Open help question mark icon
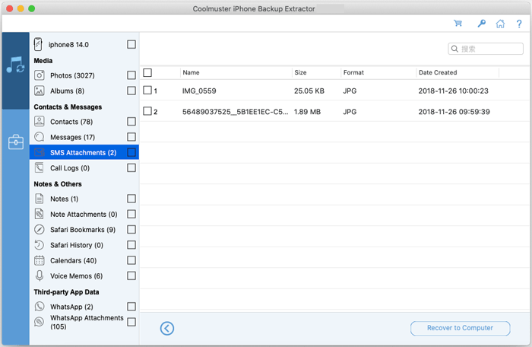Screen dimensions: 532x347 [519, 24]
